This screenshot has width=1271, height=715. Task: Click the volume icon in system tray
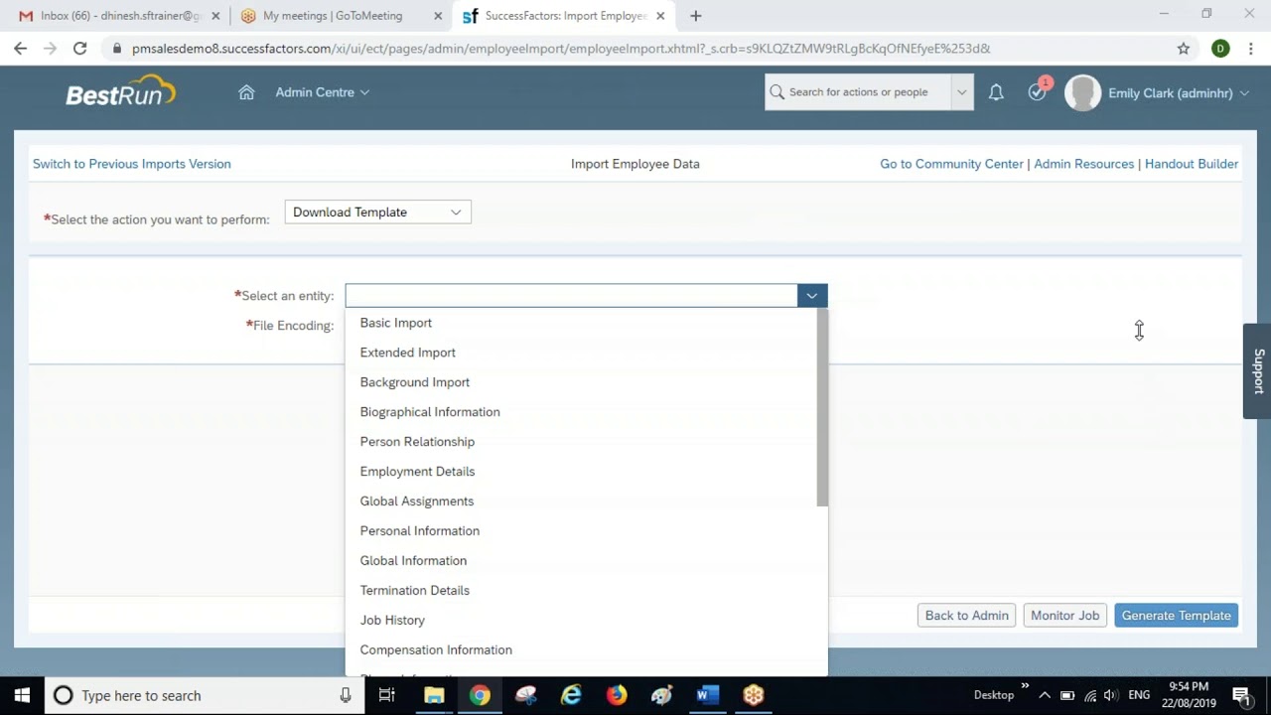coord(1111,695)
